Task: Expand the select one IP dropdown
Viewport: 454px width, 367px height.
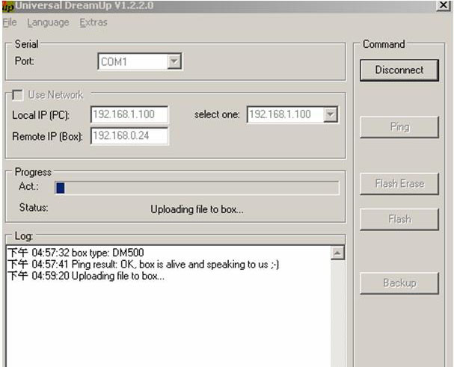Action: point(330,114)
